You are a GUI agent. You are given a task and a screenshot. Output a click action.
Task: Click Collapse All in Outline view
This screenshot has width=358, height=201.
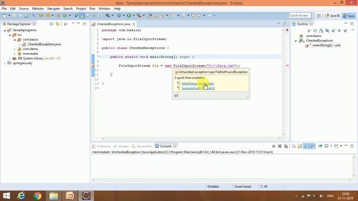coord(315,30)
